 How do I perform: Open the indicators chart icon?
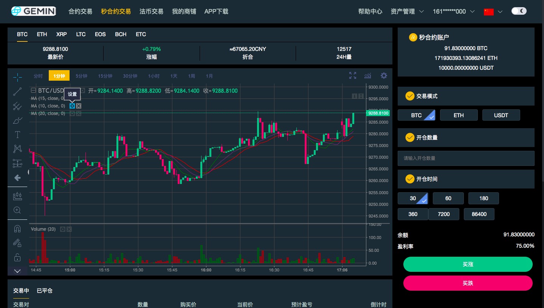[x=368, y=76]
